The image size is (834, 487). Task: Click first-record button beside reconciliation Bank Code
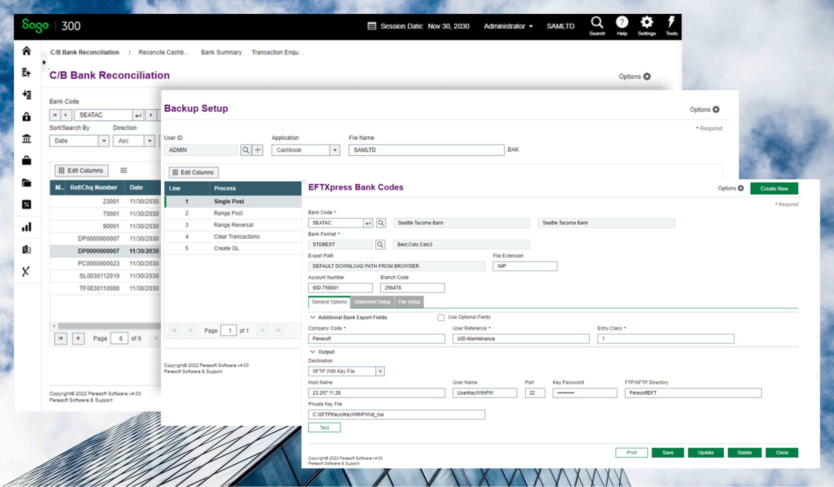coord(55,115)
